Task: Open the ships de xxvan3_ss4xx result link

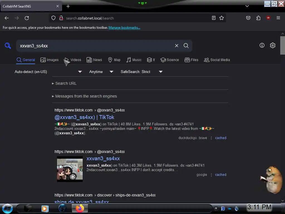Action: (82, 201)
